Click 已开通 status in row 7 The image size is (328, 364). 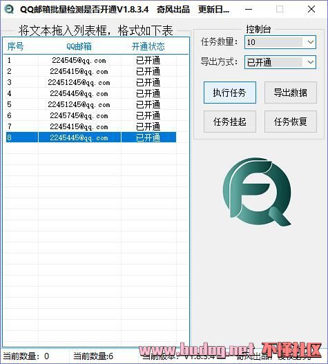click(x=148, y=127)
